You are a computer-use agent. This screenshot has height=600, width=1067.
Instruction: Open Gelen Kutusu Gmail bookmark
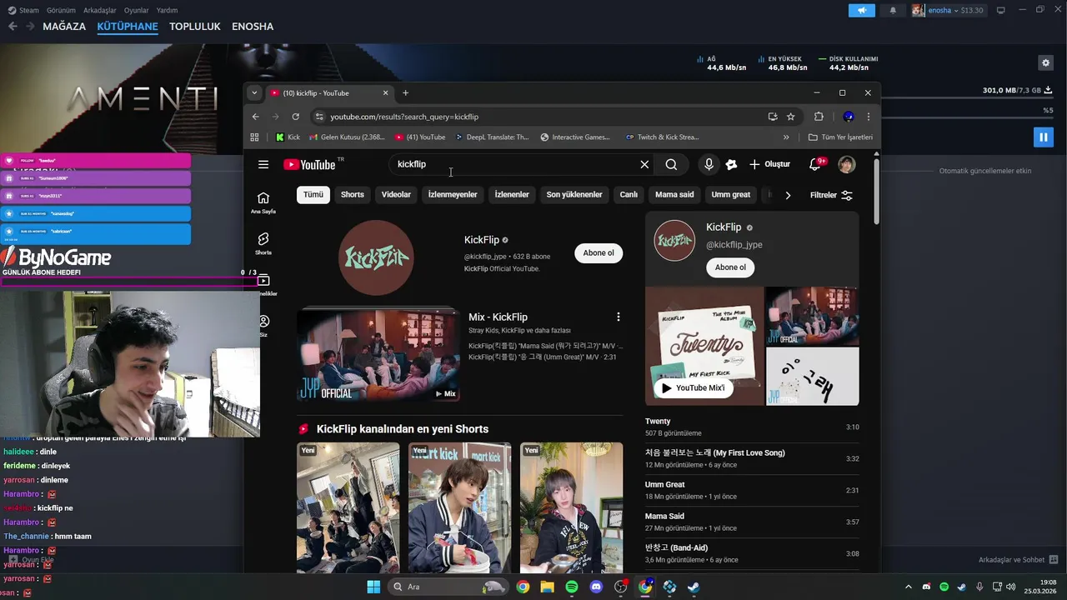click(347, 137)
